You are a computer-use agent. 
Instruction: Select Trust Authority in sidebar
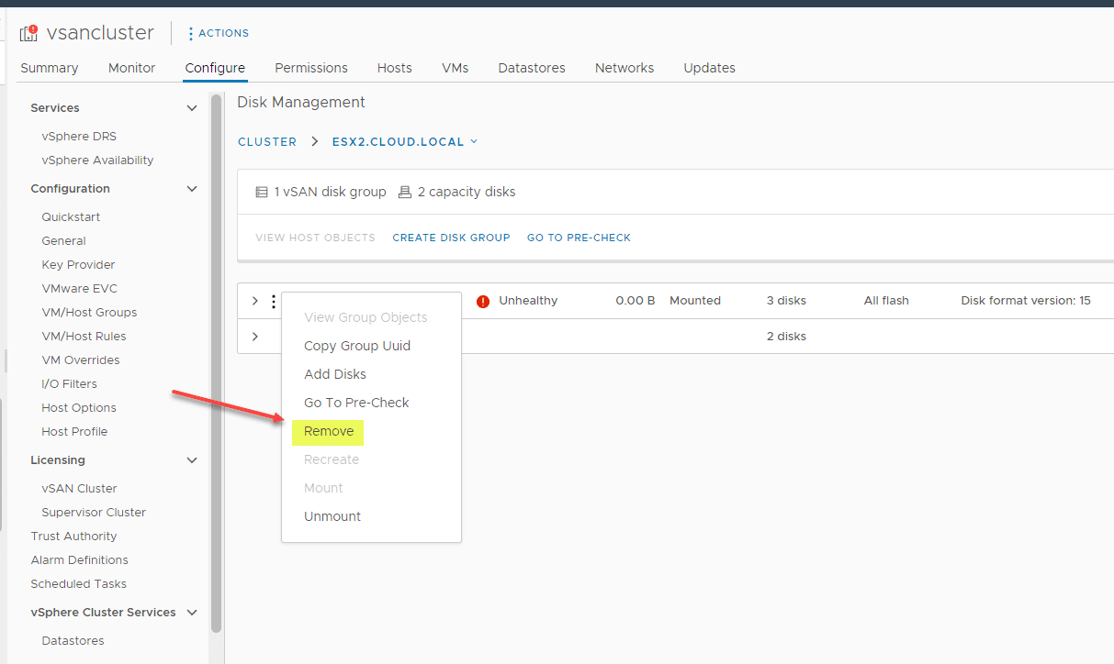[x=73, y=537]
